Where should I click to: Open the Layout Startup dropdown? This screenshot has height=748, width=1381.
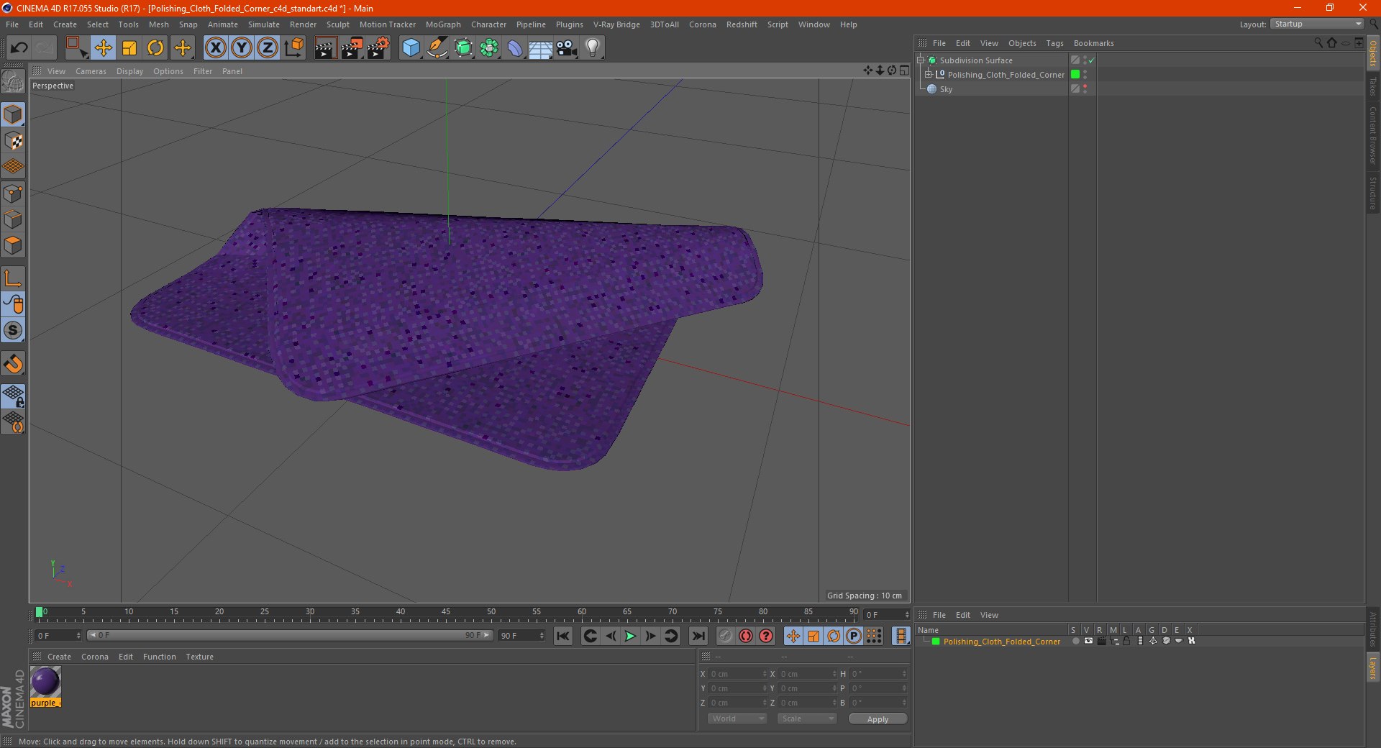[1317, 24]
